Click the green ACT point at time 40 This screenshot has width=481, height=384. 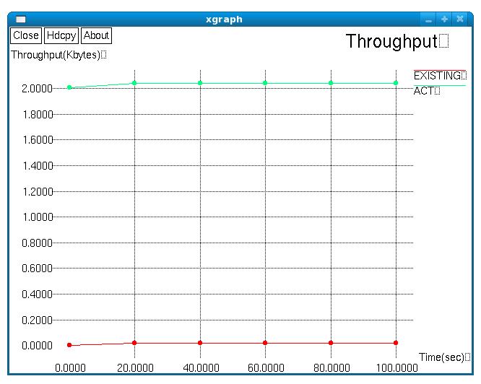[200, 83]
